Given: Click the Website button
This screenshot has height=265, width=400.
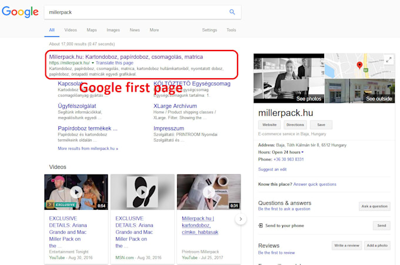Looking at the screenshot, I should coord(269,125).
